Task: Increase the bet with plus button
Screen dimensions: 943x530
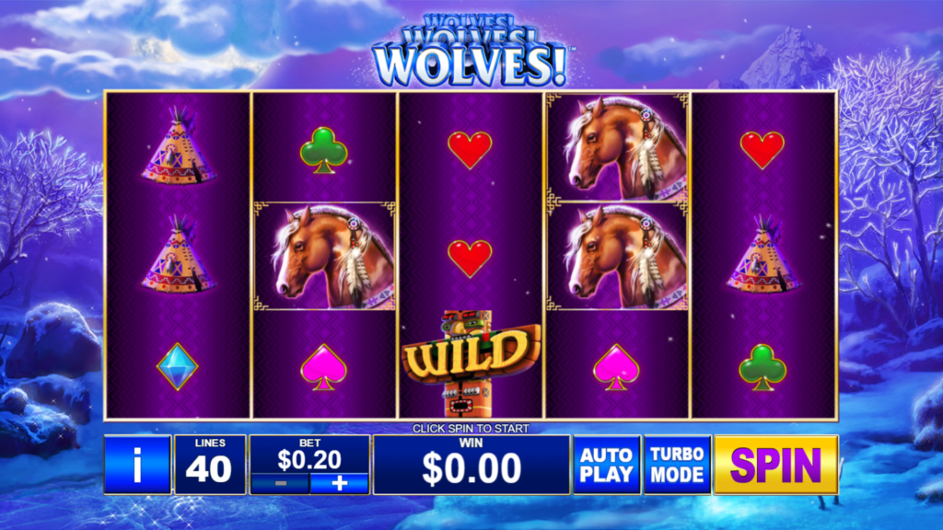Action: (339, 483)
